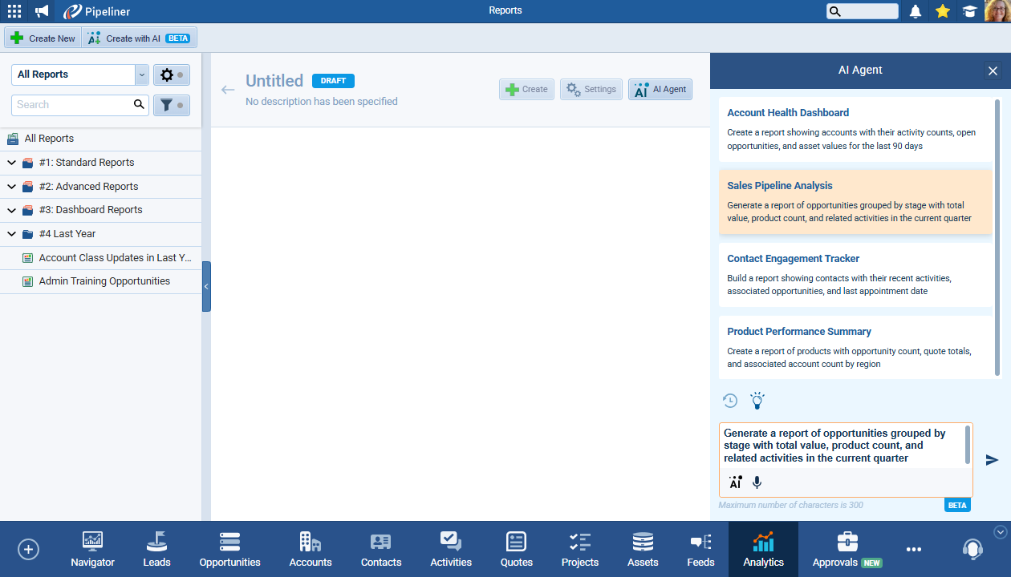Click the send arrow icon in AI Agent
The height and width of the screenshot is (577, 1011).
(992, 460)
